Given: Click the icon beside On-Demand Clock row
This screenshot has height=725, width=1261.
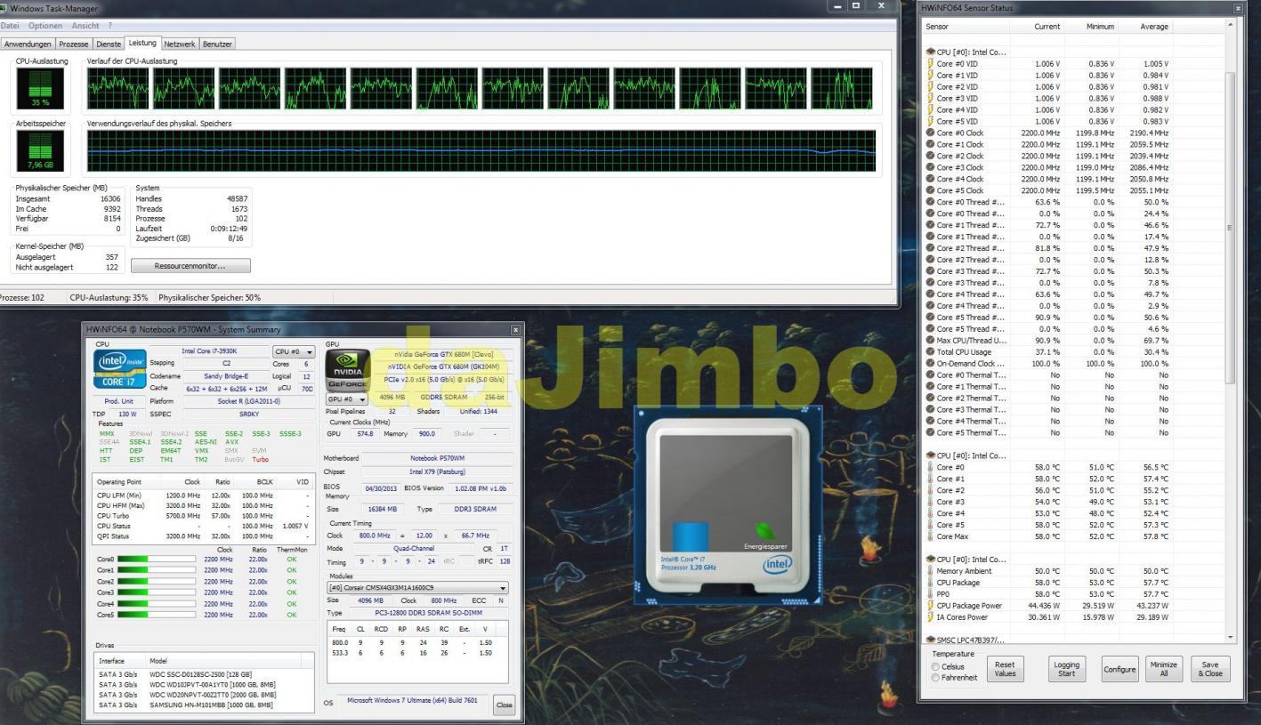Looking at the screenshot, I should coord(930,364).
